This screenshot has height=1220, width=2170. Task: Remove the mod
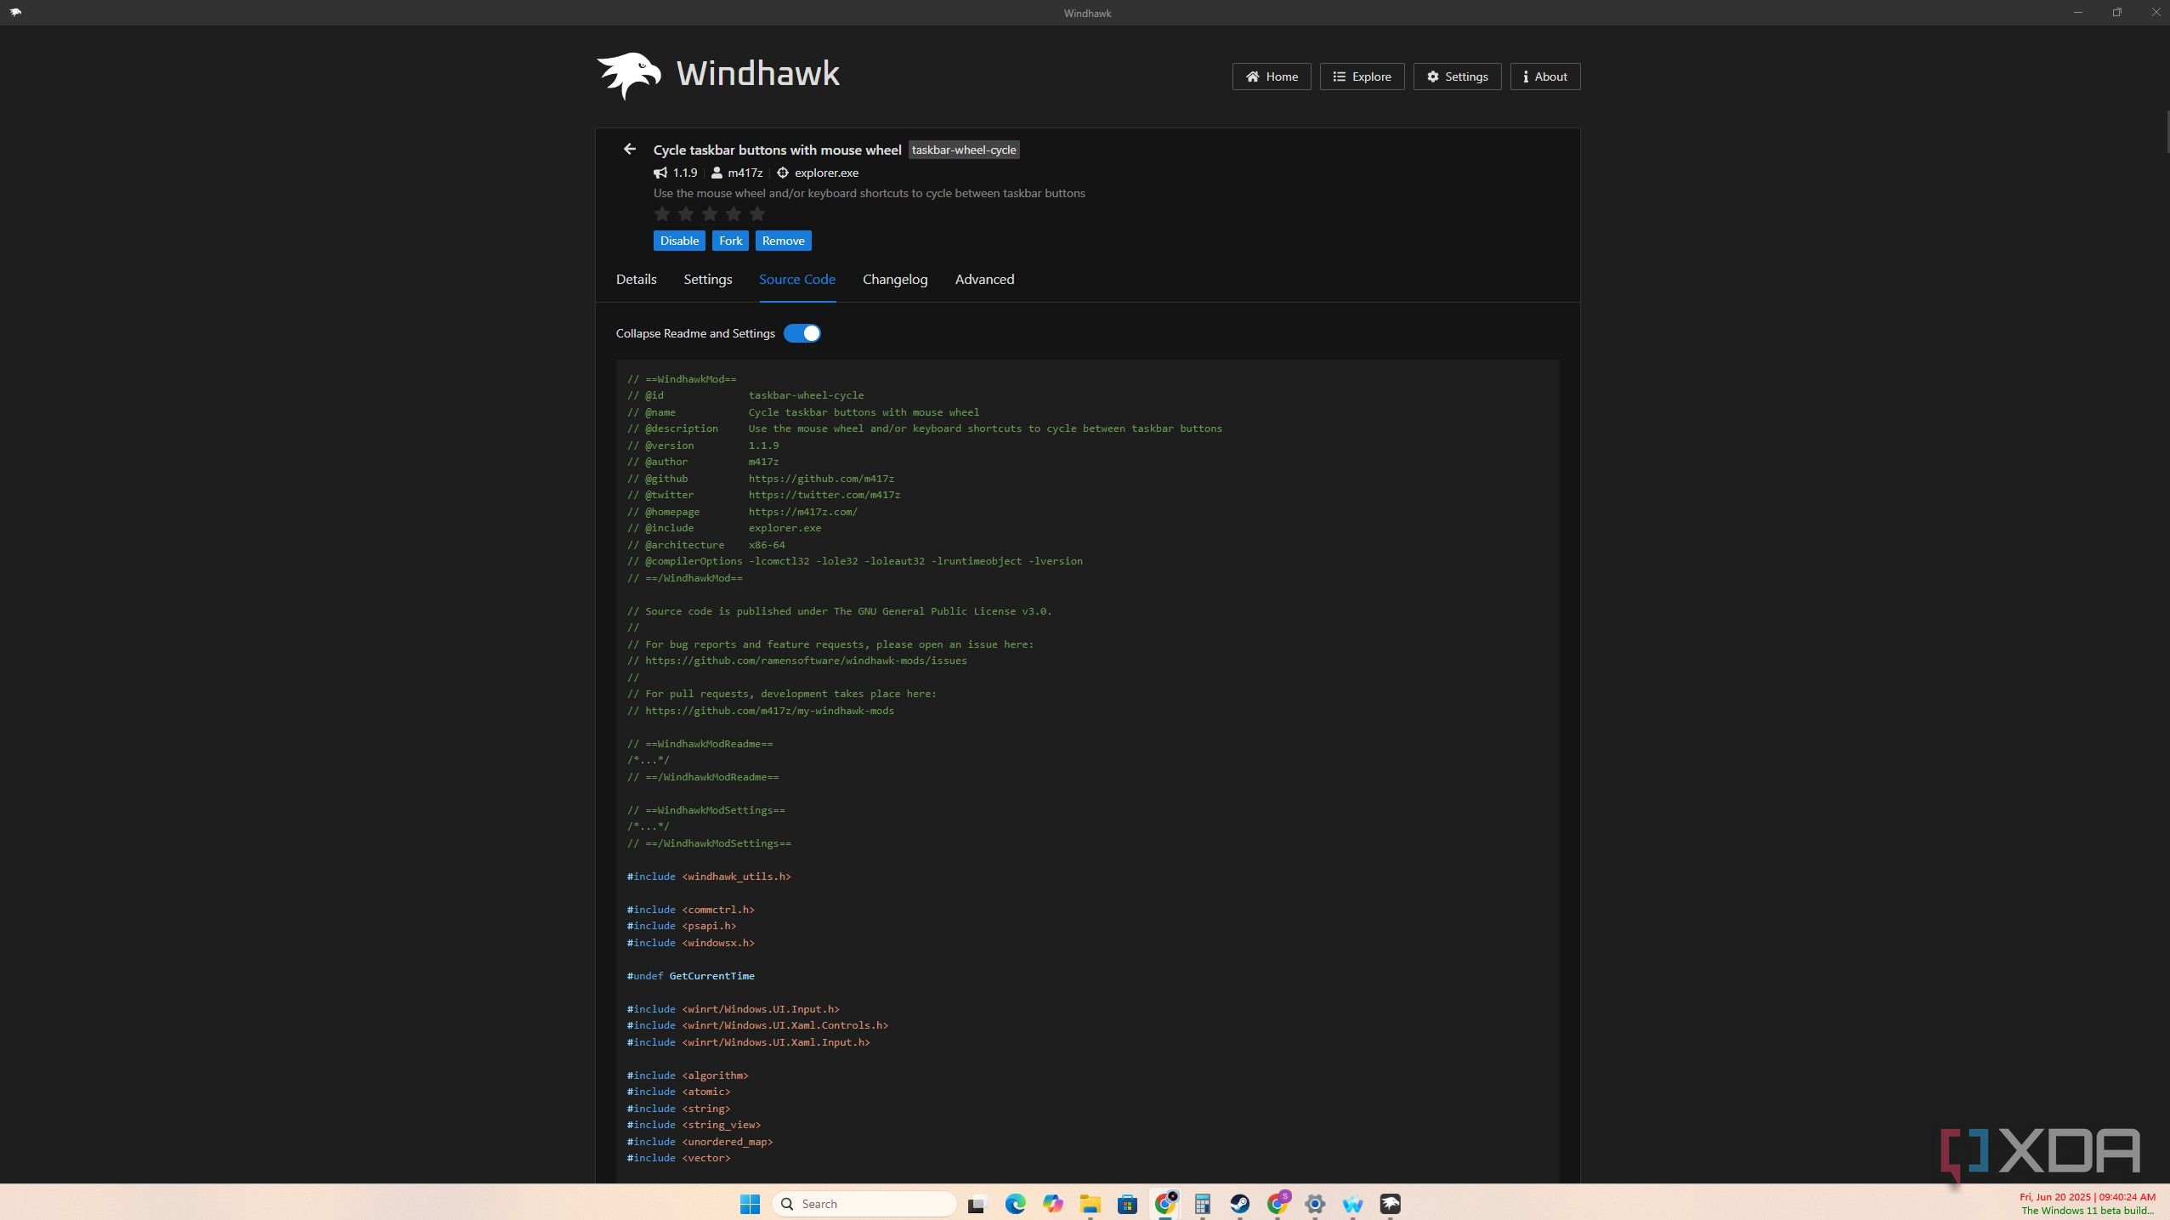pos(783,241)
